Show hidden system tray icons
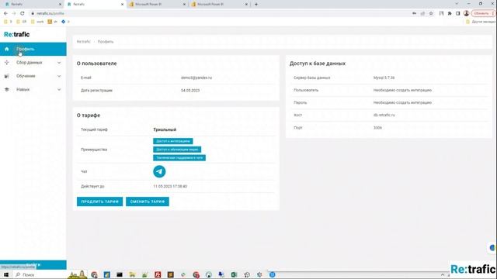 (443, 274)
